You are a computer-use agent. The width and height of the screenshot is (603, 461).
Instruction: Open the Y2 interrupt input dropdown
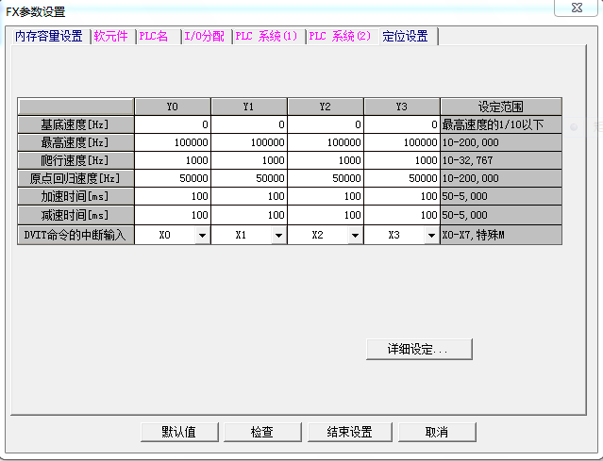click(x=355, y=236)
